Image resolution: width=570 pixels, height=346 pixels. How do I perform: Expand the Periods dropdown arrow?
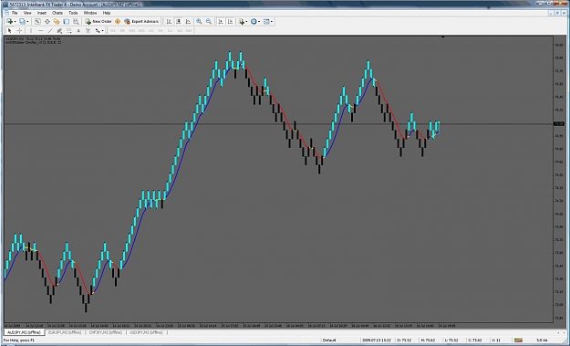click(x=259, y=22)
